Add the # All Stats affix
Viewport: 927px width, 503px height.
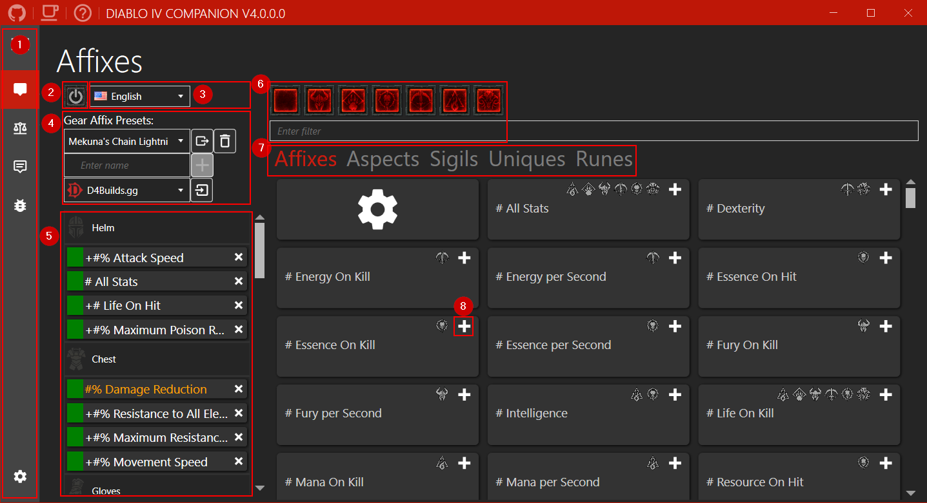675,189
